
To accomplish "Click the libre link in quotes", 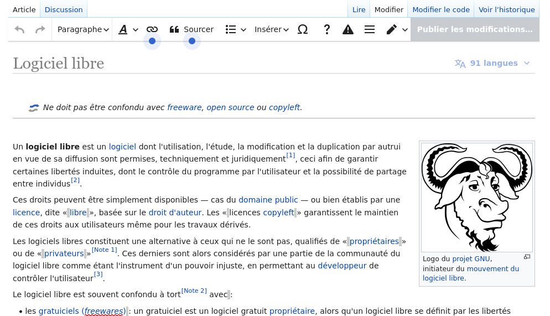I will pyautogui.click(x=78, y=213).
